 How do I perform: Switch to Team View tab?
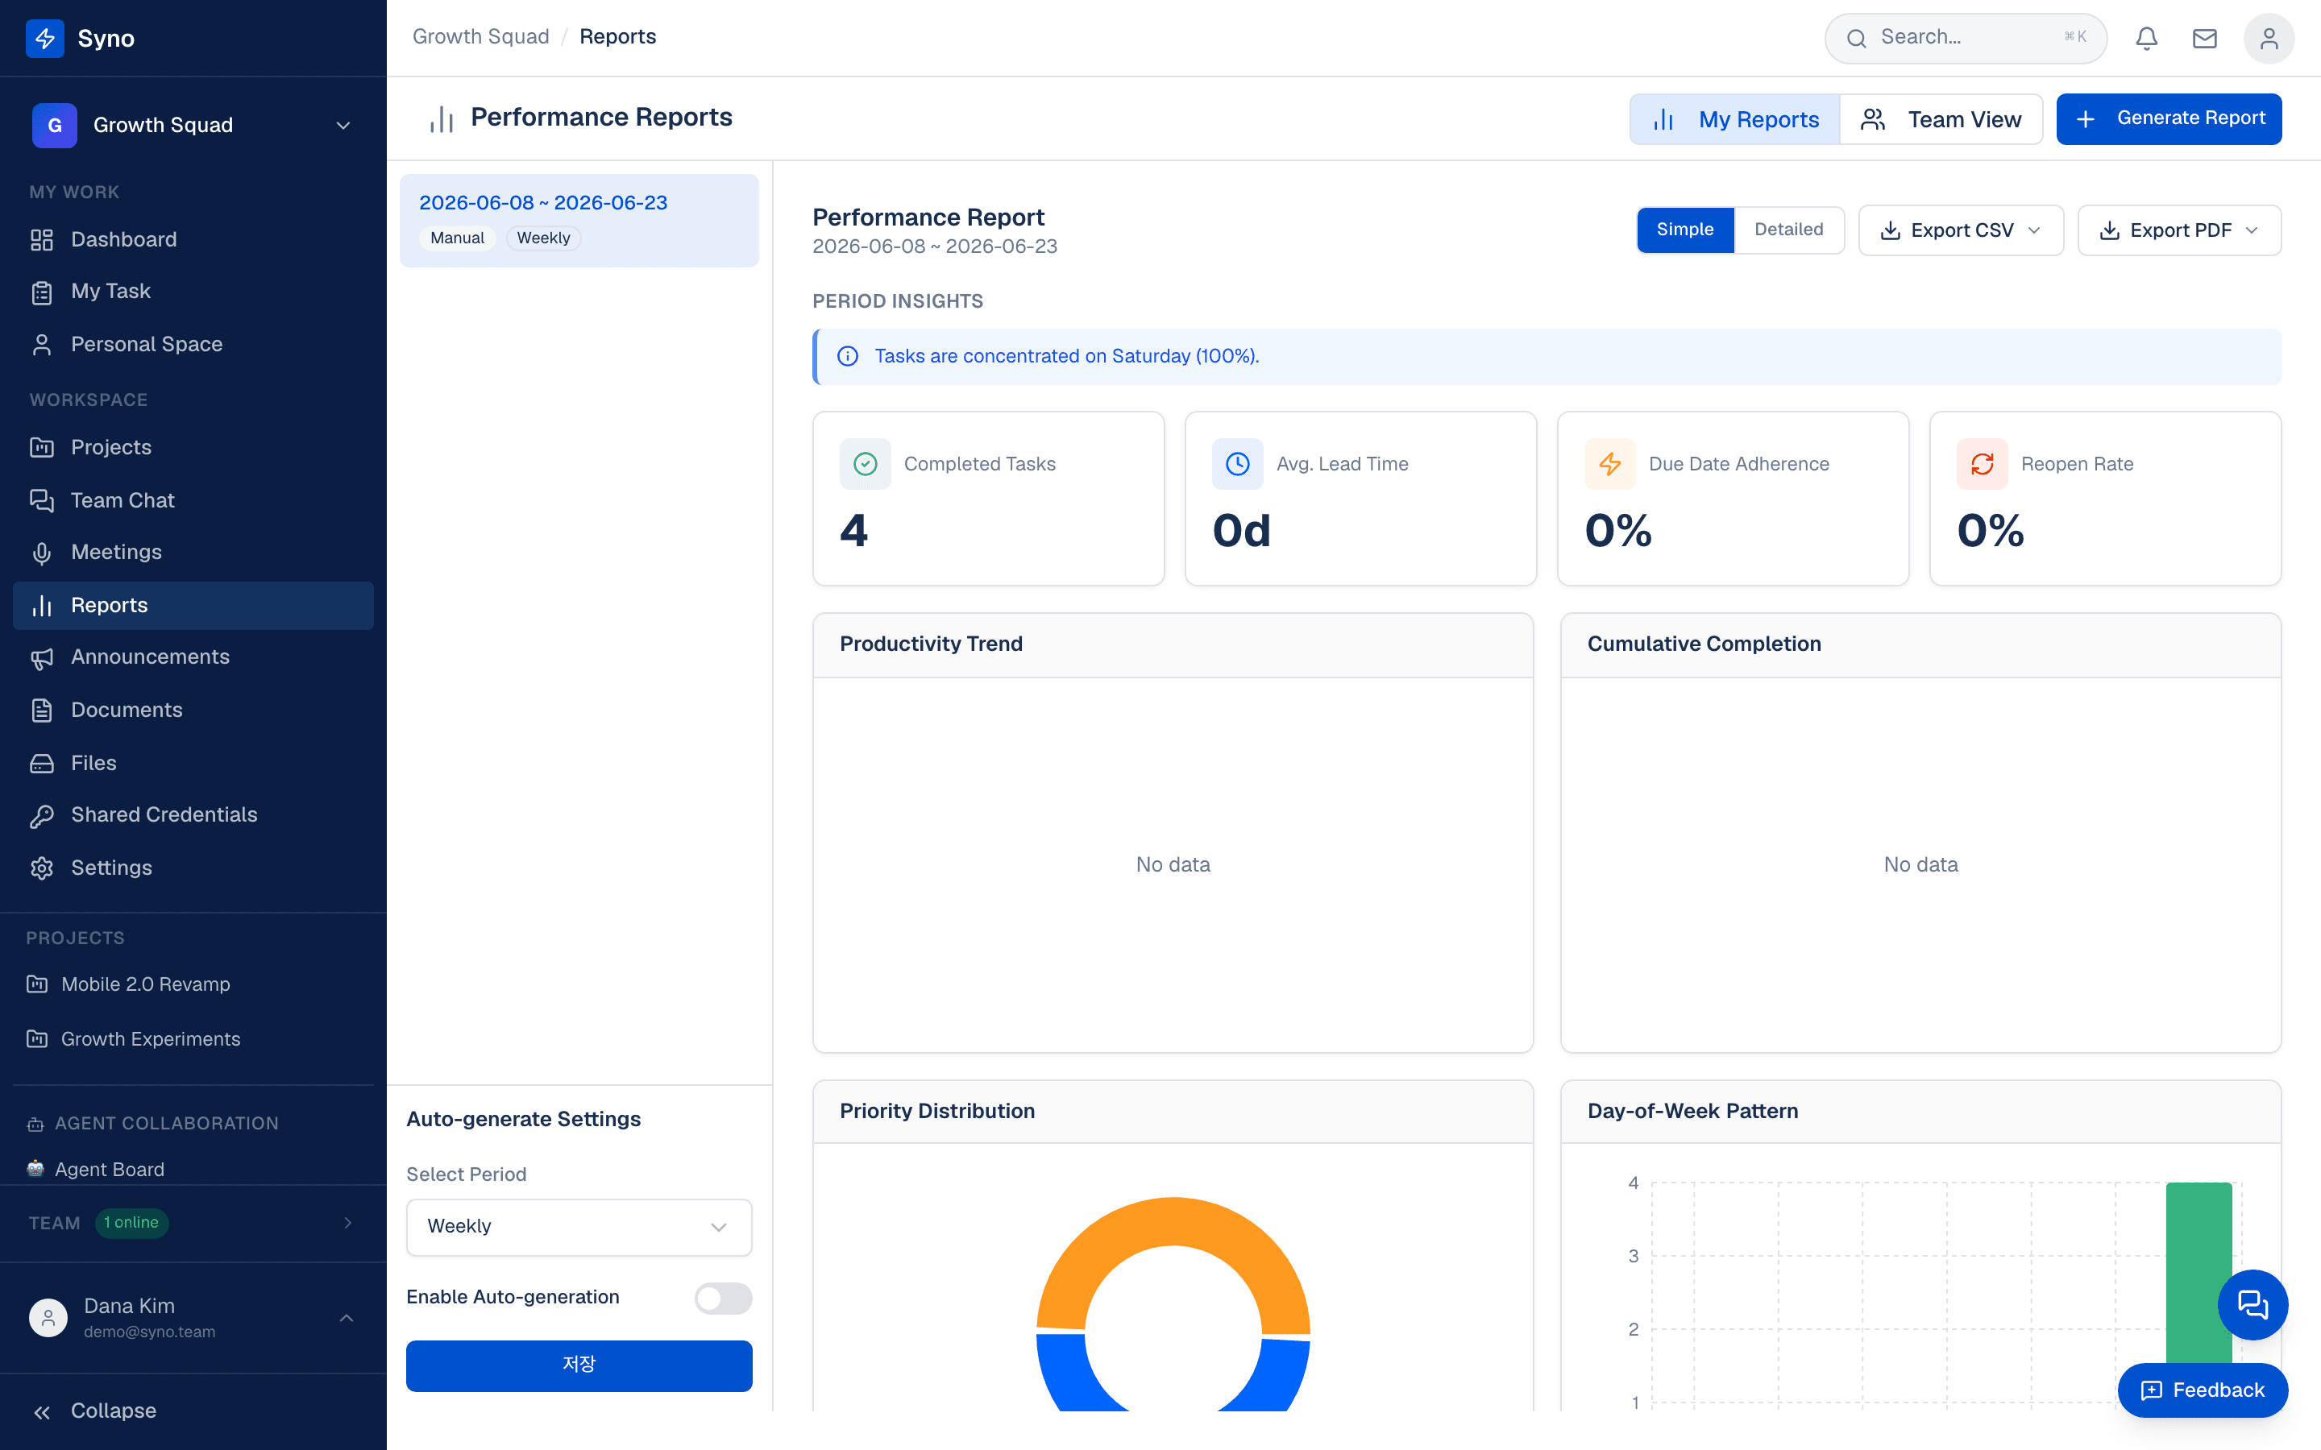tap(1941, 119)
